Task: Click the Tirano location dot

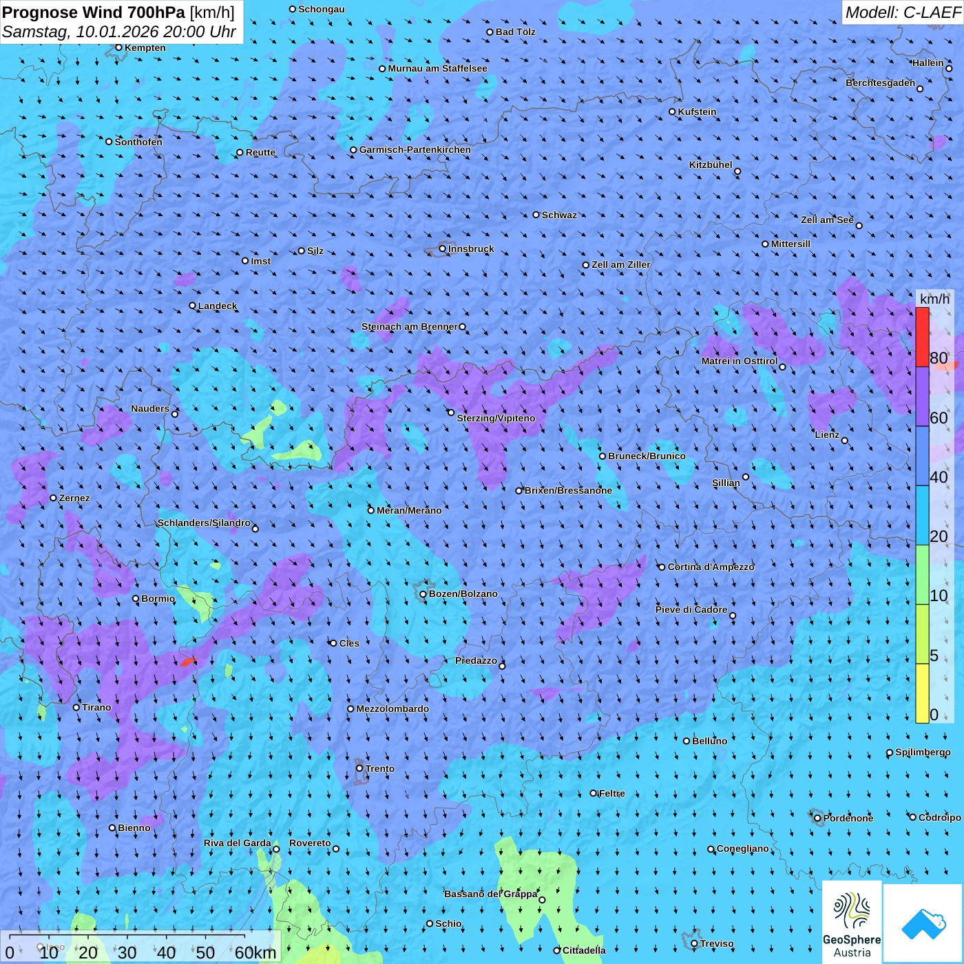Action: (76, 707)
